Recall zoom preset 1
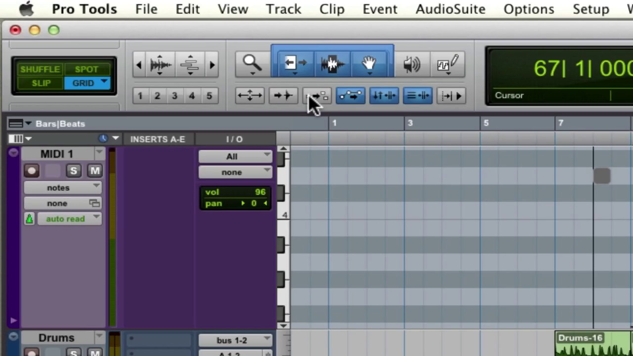 (x=140, y=96)
